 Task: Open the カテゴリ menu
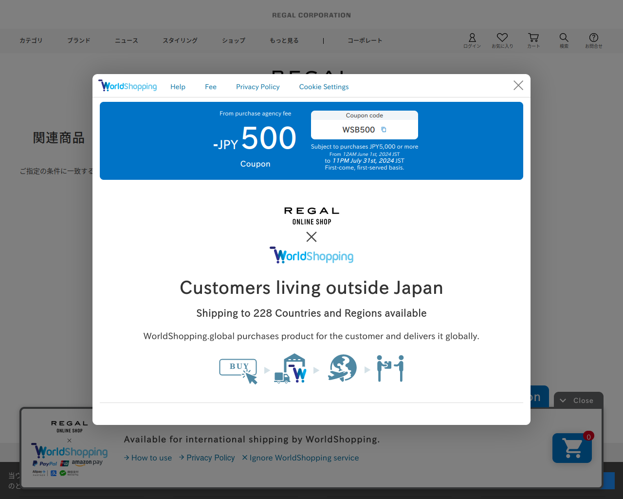(31, 40)
